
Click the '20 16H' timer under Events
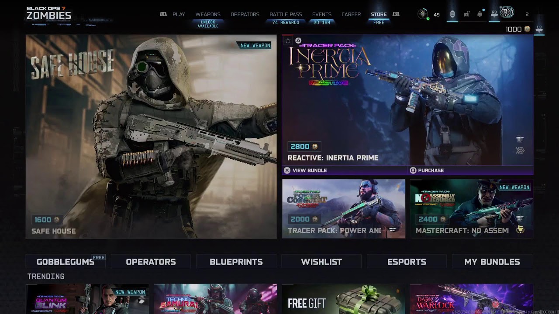pyautogui.click(x=322, y=22)
